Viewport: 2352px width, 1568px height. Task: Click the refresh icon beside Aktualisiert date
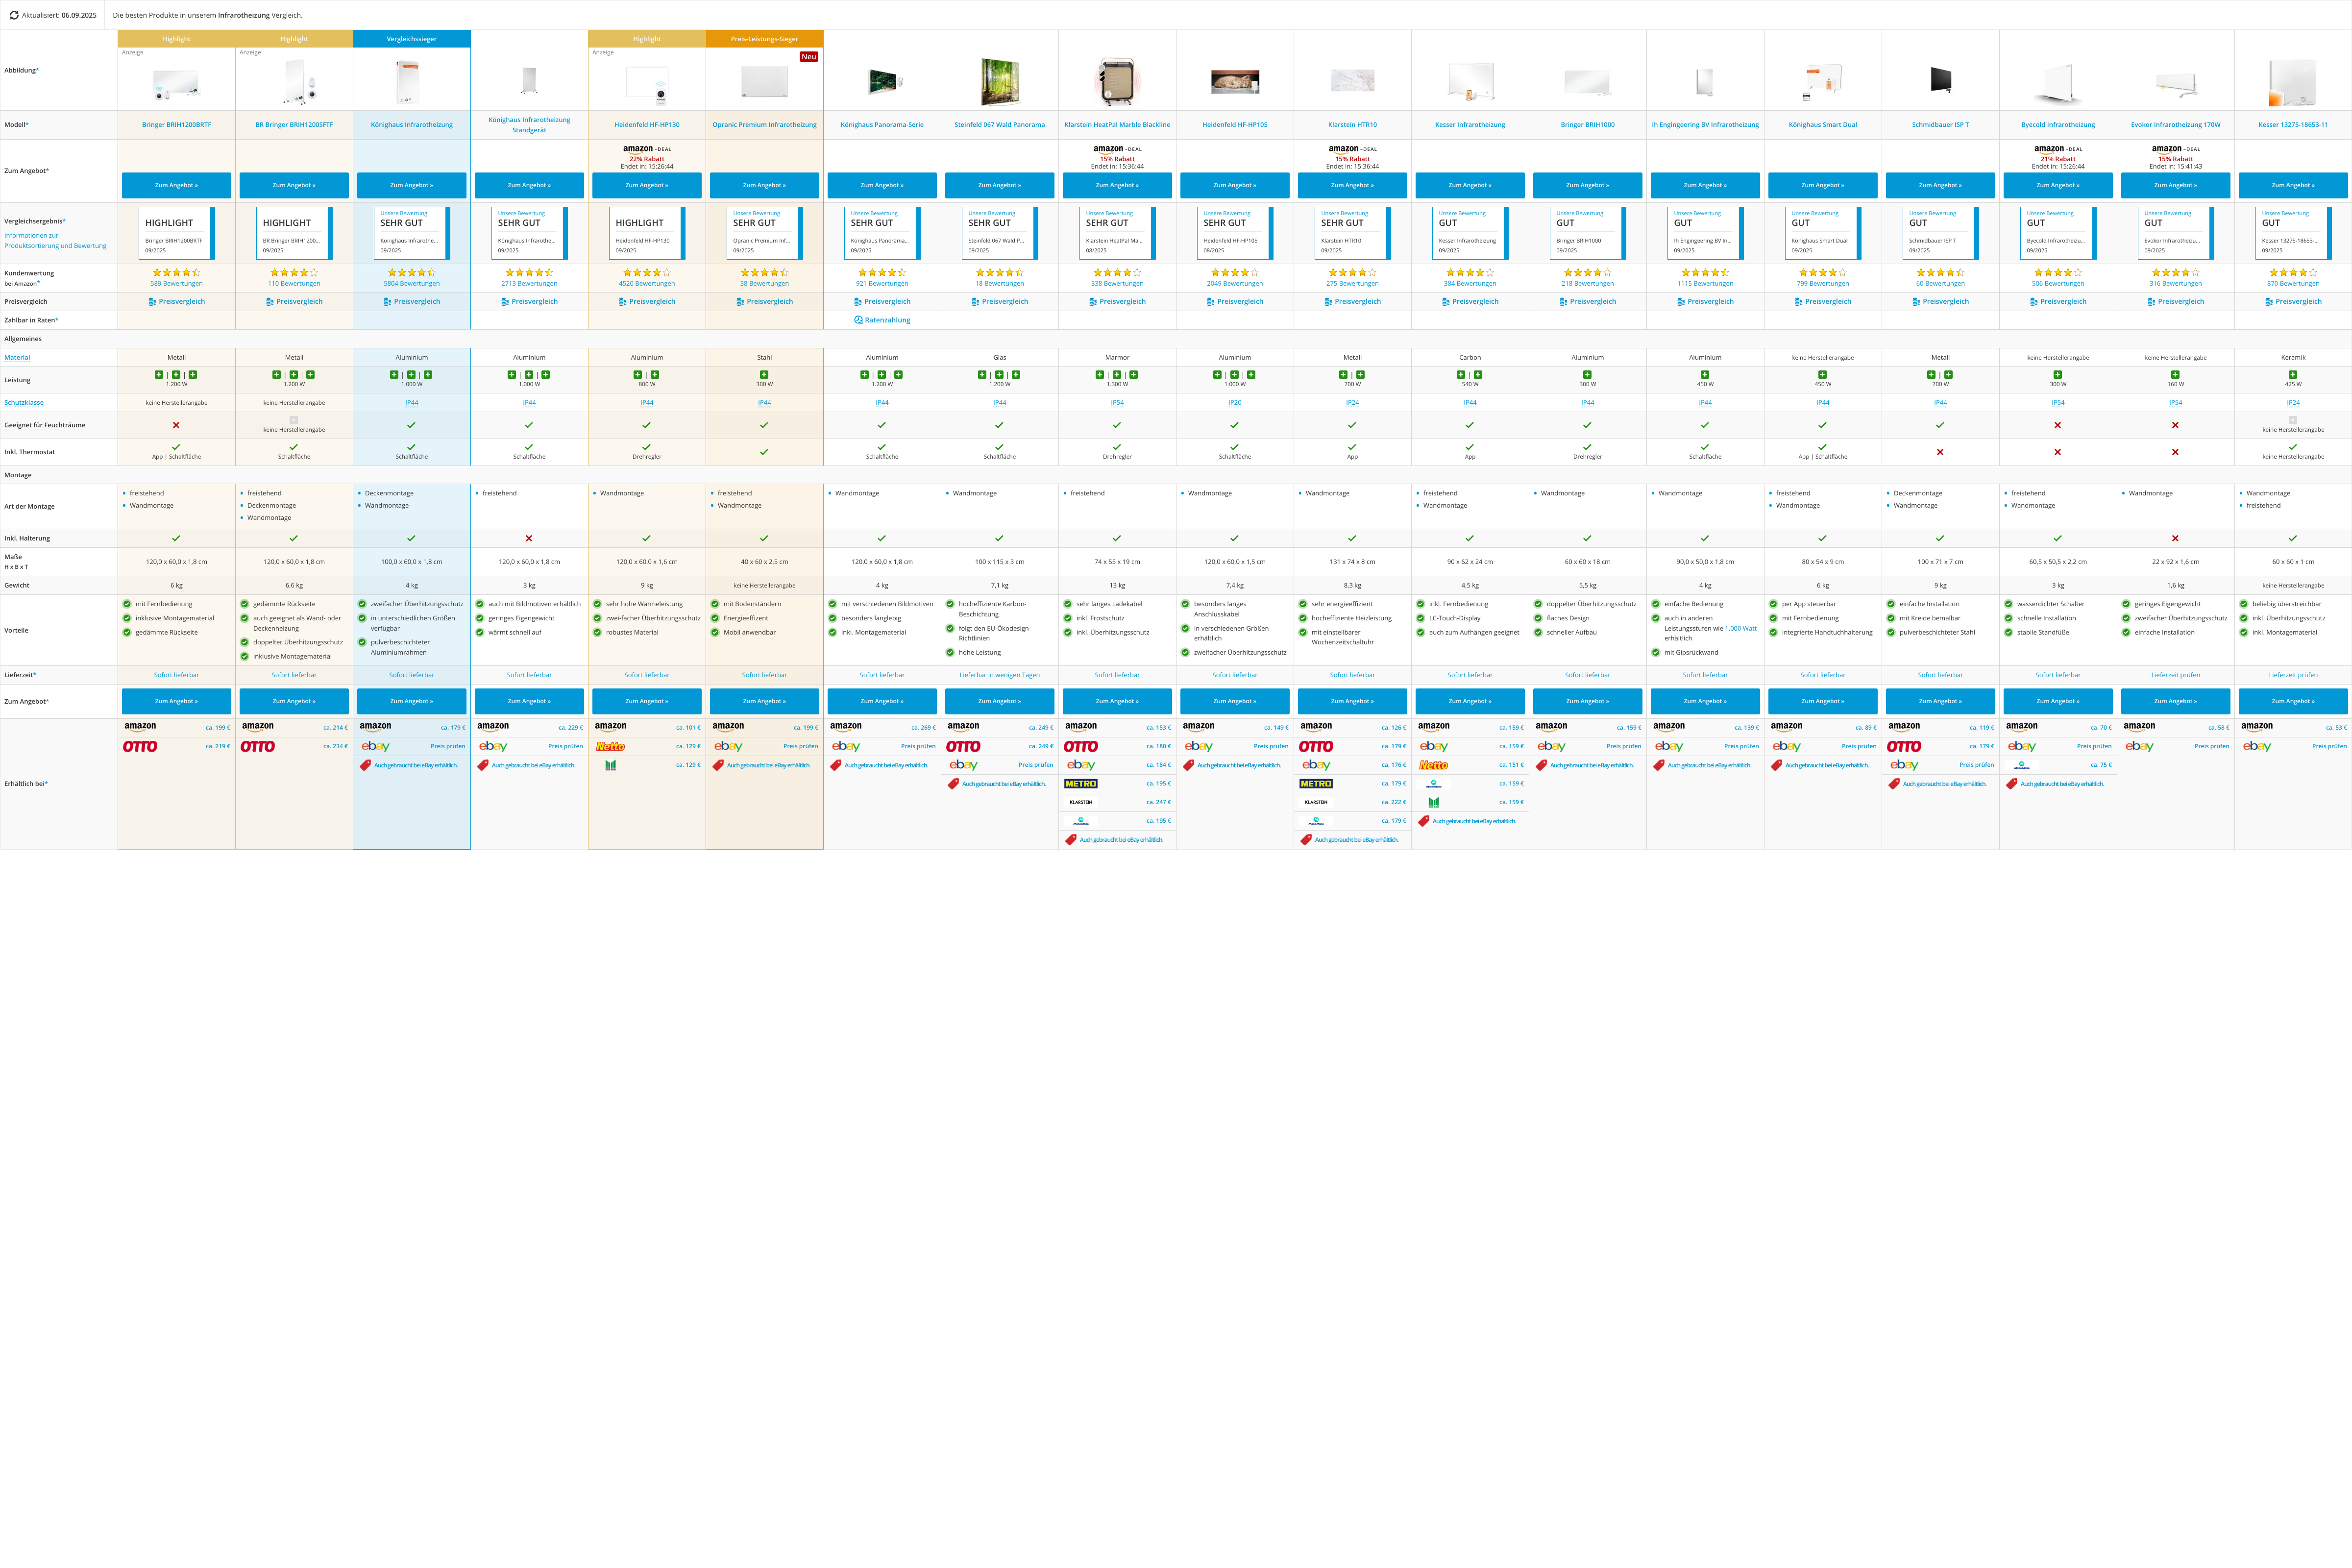[14, 15]
